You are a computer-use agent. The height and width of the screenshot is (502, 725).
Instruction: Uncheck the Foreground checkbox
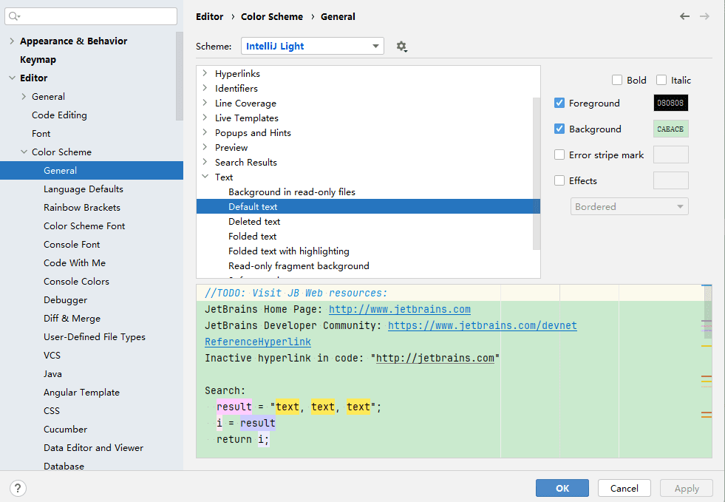coord(559,104)
